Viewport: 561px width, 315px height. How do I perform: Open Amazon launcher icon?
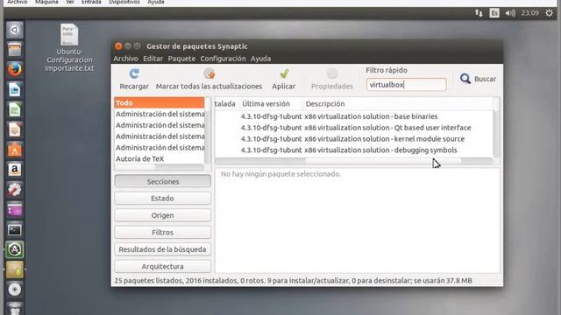[14, 169]
